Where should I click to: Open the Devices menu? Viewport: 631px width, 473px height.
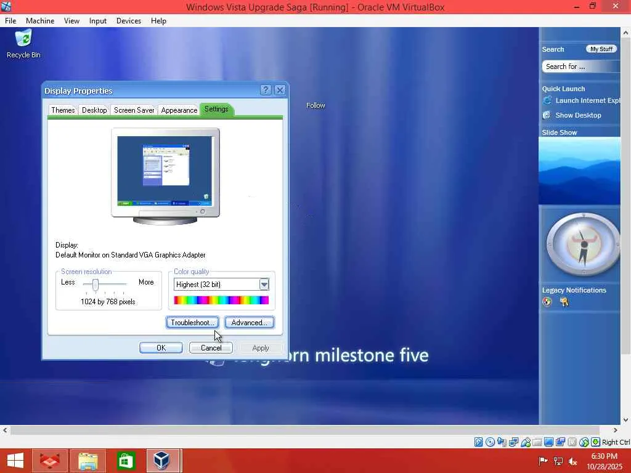[x=128, y=21]
